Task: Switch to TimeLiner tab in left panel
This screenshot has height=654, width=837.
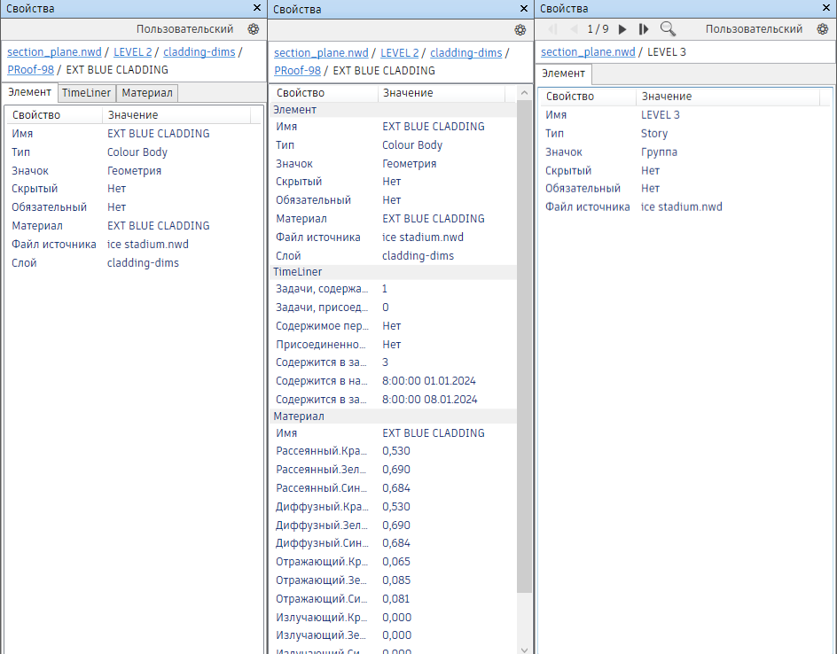Action: coord(87,93)
